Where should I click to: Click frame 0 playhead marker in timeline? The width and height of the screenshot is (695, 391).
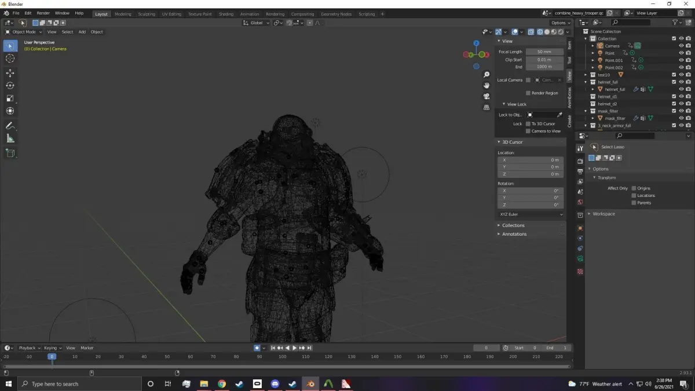click(x=52, y=356)
